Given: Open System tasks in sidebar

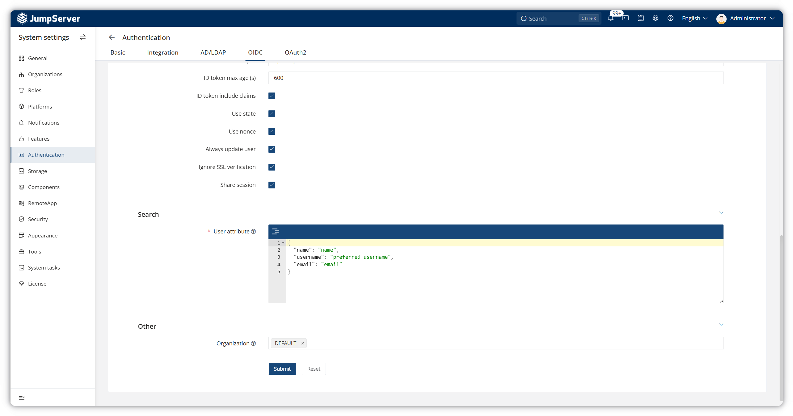Looking at the screenshot, I should click(x=53, y=268).
